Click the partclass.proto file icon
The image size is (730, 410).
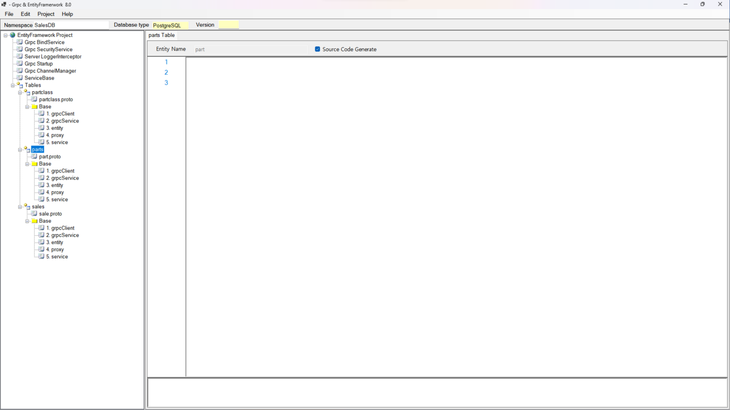click(34, 100)
